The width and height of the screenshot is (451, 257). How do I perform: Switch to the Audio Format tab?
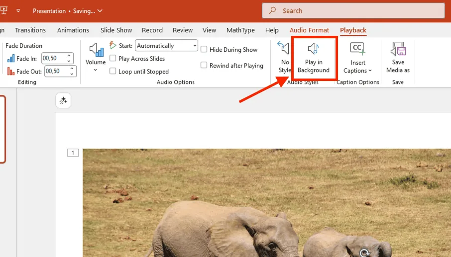(x=309, y=30)
